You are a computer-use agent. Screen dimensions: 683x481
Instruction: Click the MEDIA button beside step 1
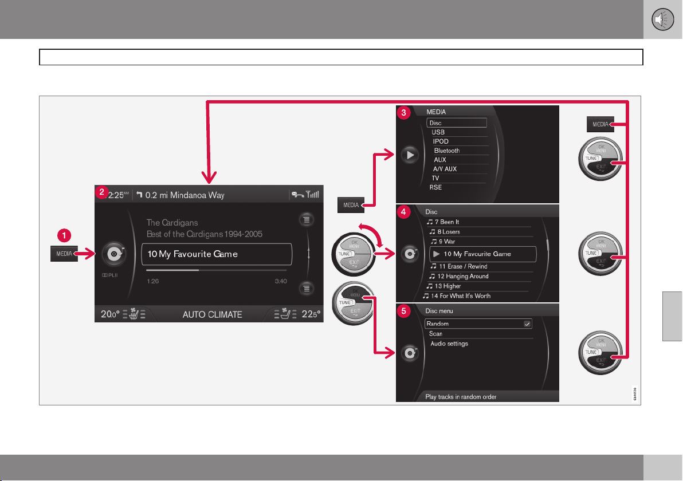64,254
